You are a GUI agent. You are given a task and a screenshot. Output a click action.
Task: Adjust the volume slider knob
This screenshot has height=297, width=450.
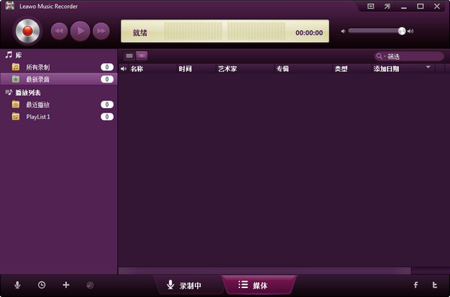click(x=402, y=31)
